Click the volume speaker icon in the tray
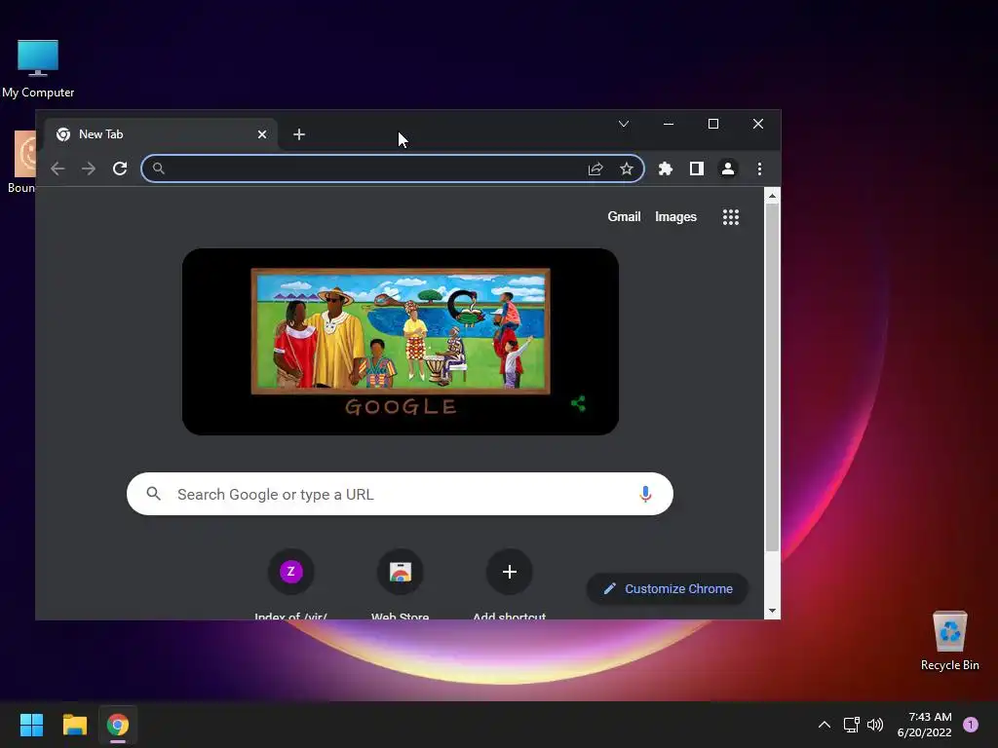 coord(875,725)
